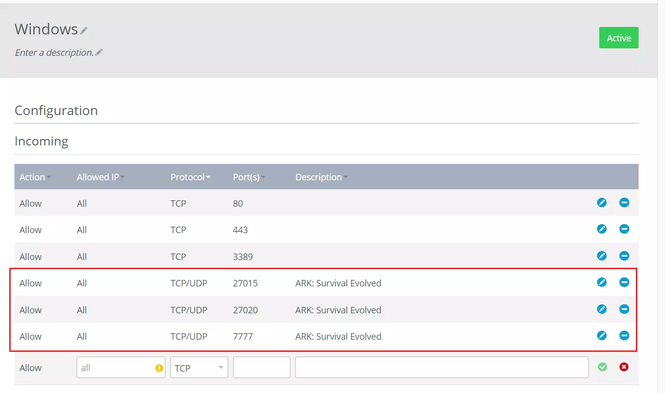Delete the port 27015 ARK rule
665x394 pixels.
pyautogui.click(x=624, y=282)
